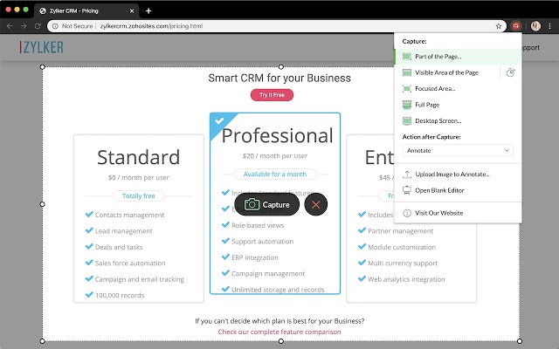Select Part of the Page capture option

tap(458, 56)
